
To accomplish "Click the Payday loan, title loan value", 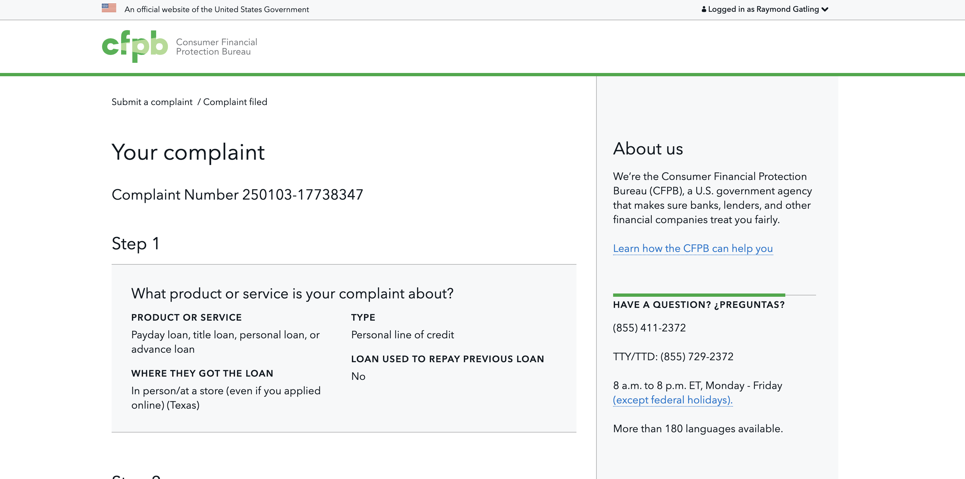I will point(225,342).
